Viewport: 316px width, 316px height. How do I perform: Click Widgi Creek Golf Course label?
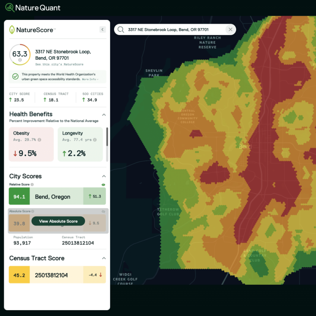click(125, 279)
